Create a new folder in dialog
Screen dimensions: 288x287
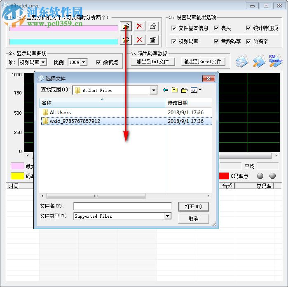point(185,90)
